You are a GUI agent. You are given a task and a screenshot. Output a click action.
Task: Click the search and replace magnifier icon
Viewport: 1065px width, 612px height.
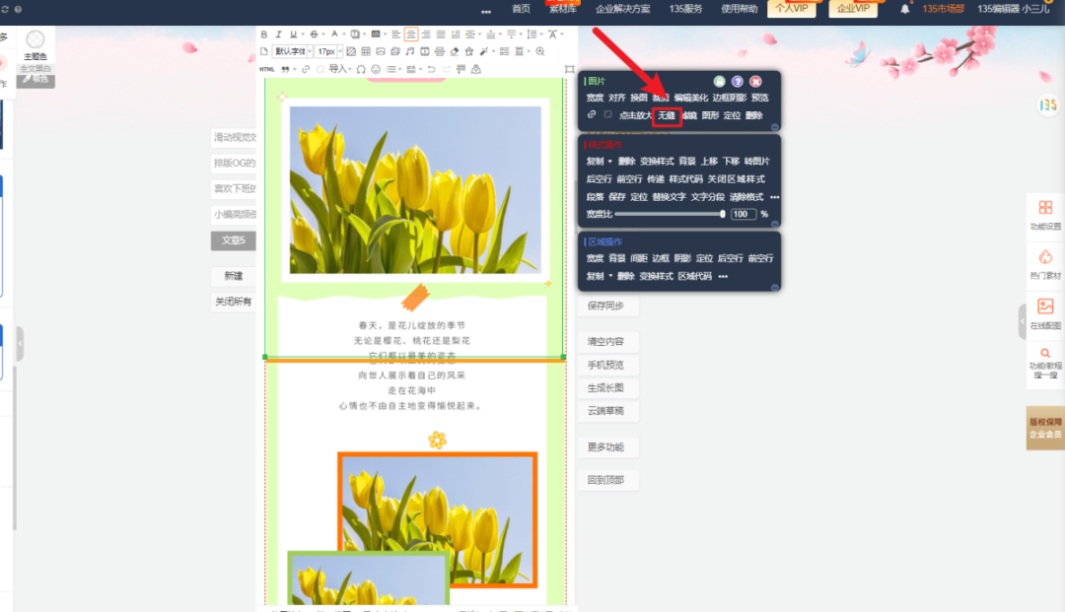(x=540, y=51)
